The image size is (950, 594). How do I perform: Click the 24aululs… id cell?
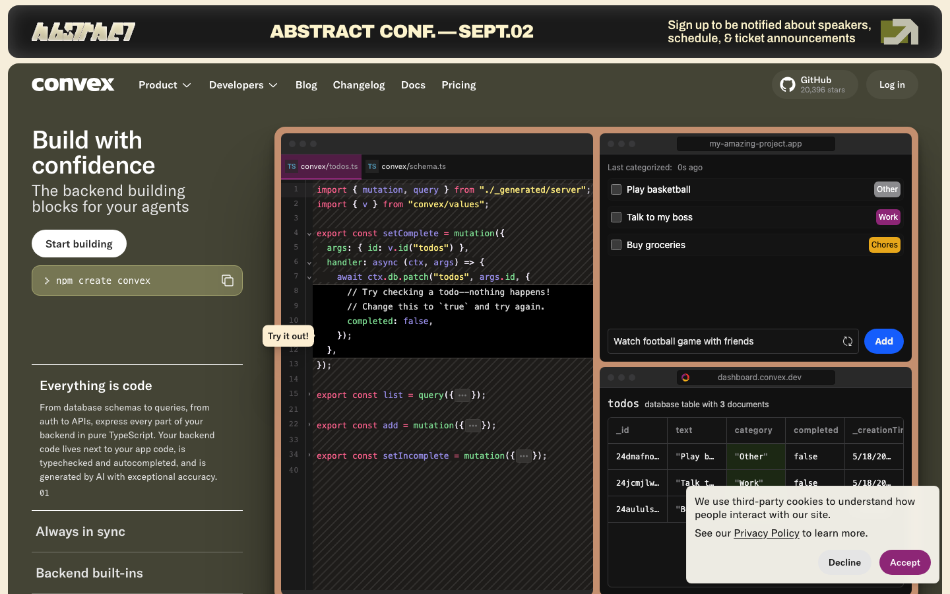[637, 510]
